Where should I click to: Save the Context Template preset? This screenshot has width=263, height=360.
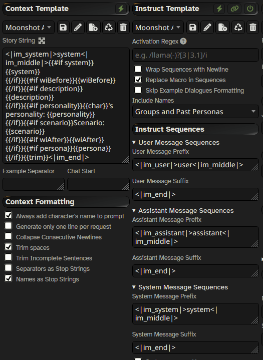63,28
